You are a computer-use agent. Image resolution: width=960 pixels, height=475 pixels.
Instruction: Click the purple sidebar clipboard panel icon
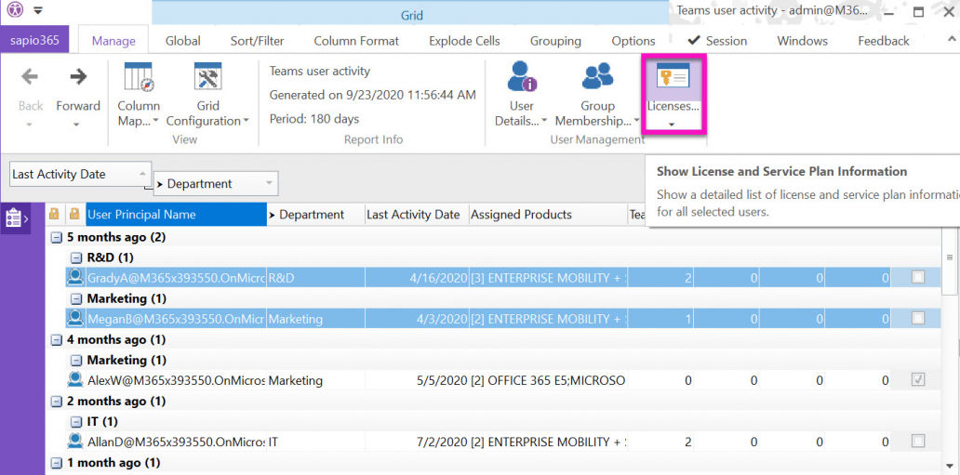(15, 218)
